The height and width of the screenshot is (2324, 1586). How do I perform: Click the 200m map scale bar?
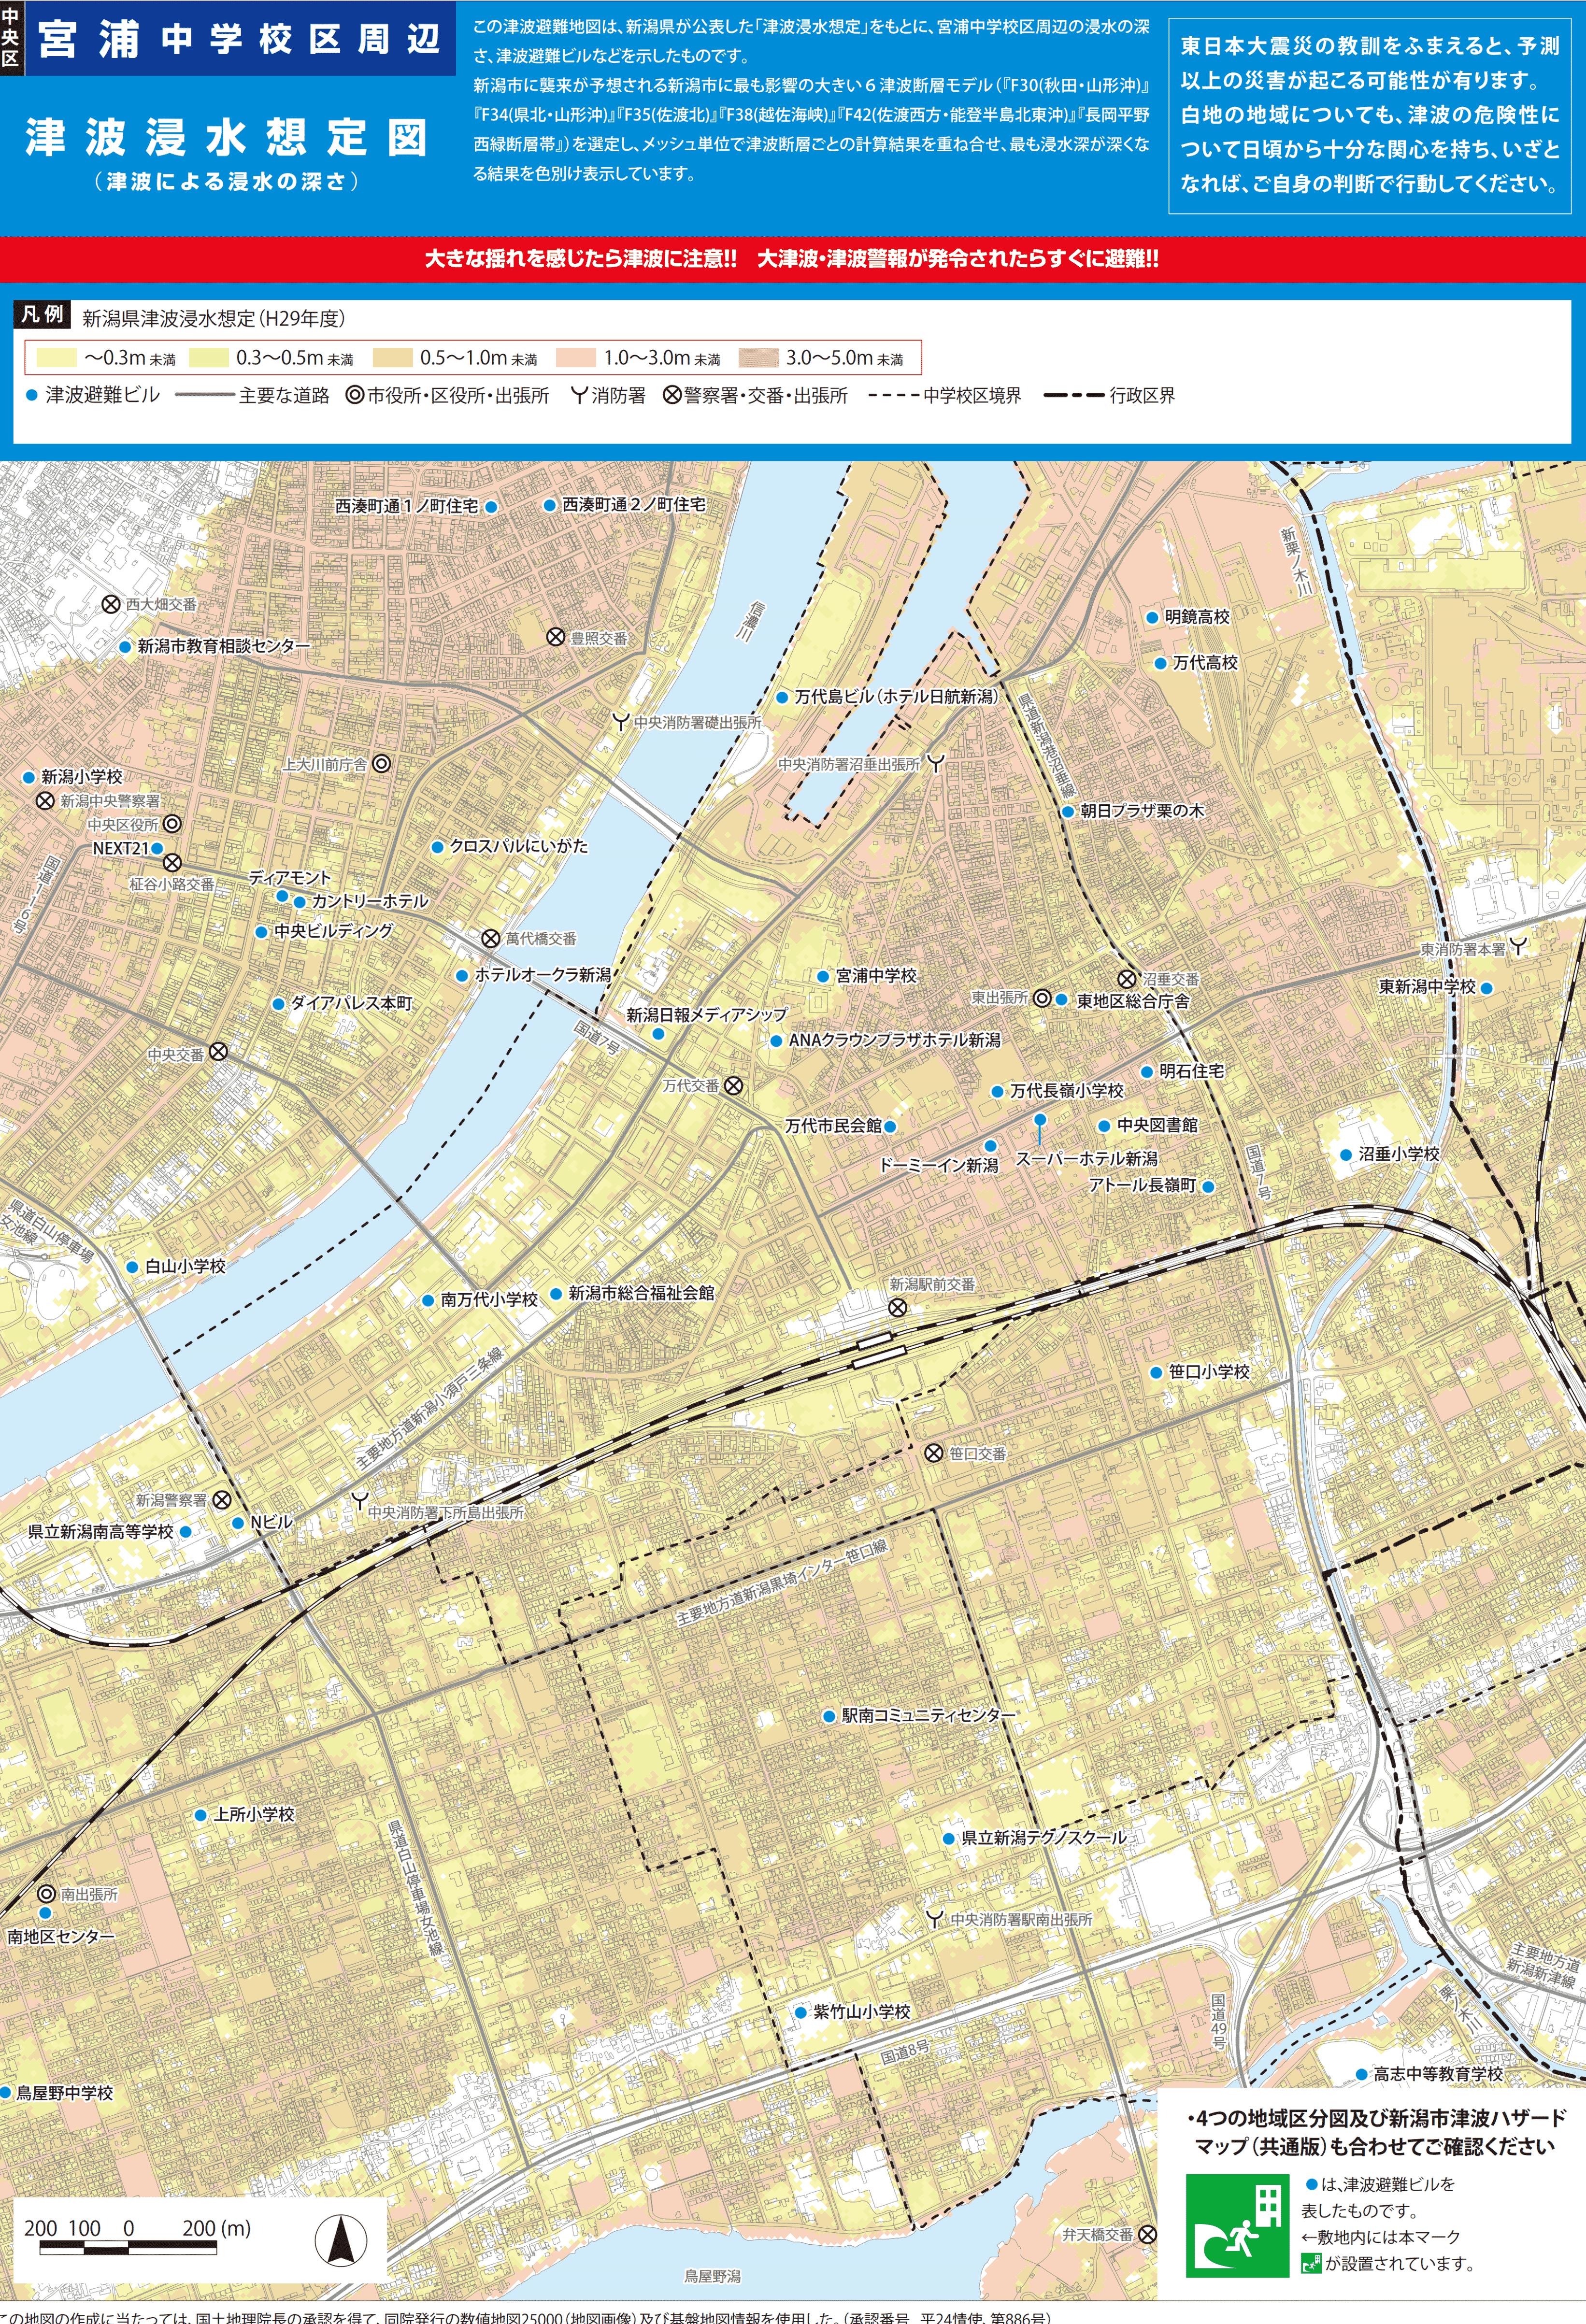(128, 2249)
